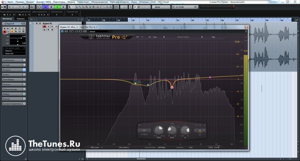This screenshot has width=300, height=161.
Task: Delete band with X in band controls
Action: pos(204,125)
